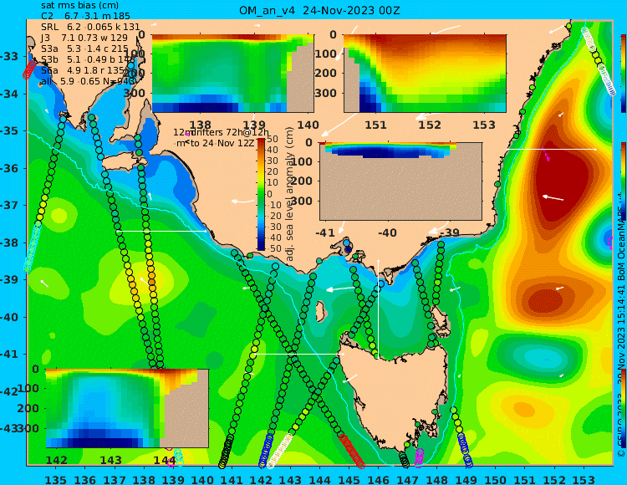Select the C2 satellite statistics row
Image resolution: width=627 pixels, height=485 pixels.
click(85, 16)
